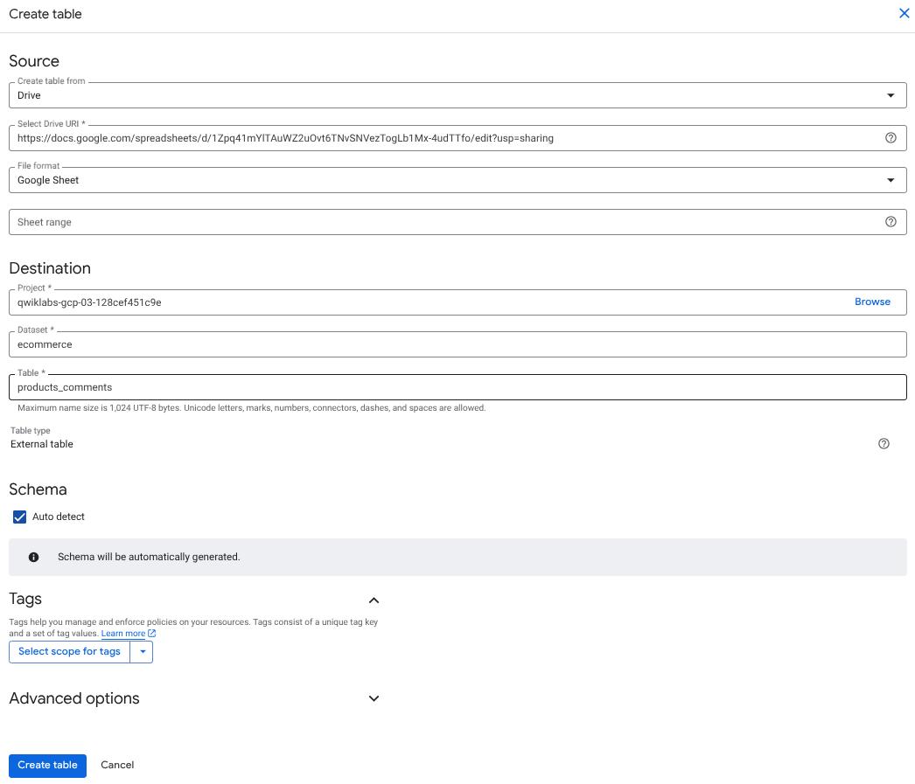The image size is (915, 784).
Task: Open the Create table from dropdown
Action: (x=891, y=94)
